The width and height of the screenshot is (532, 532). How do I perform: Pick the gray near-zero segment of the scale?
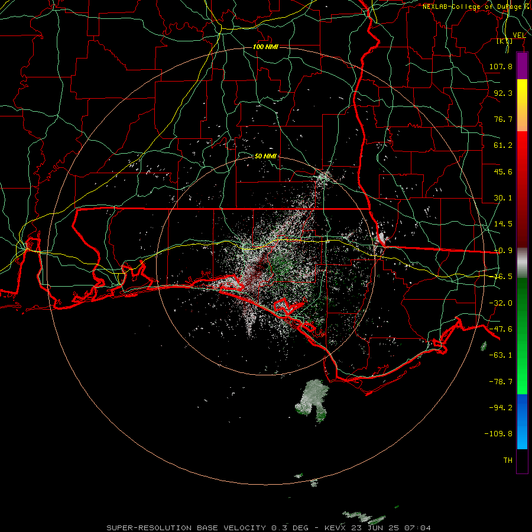point(522,263)
